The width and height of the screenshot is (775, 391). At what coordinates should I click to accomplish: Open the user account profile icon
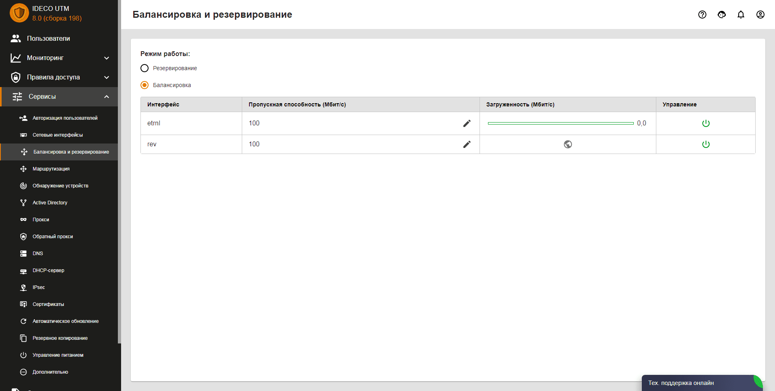(760, 15)
